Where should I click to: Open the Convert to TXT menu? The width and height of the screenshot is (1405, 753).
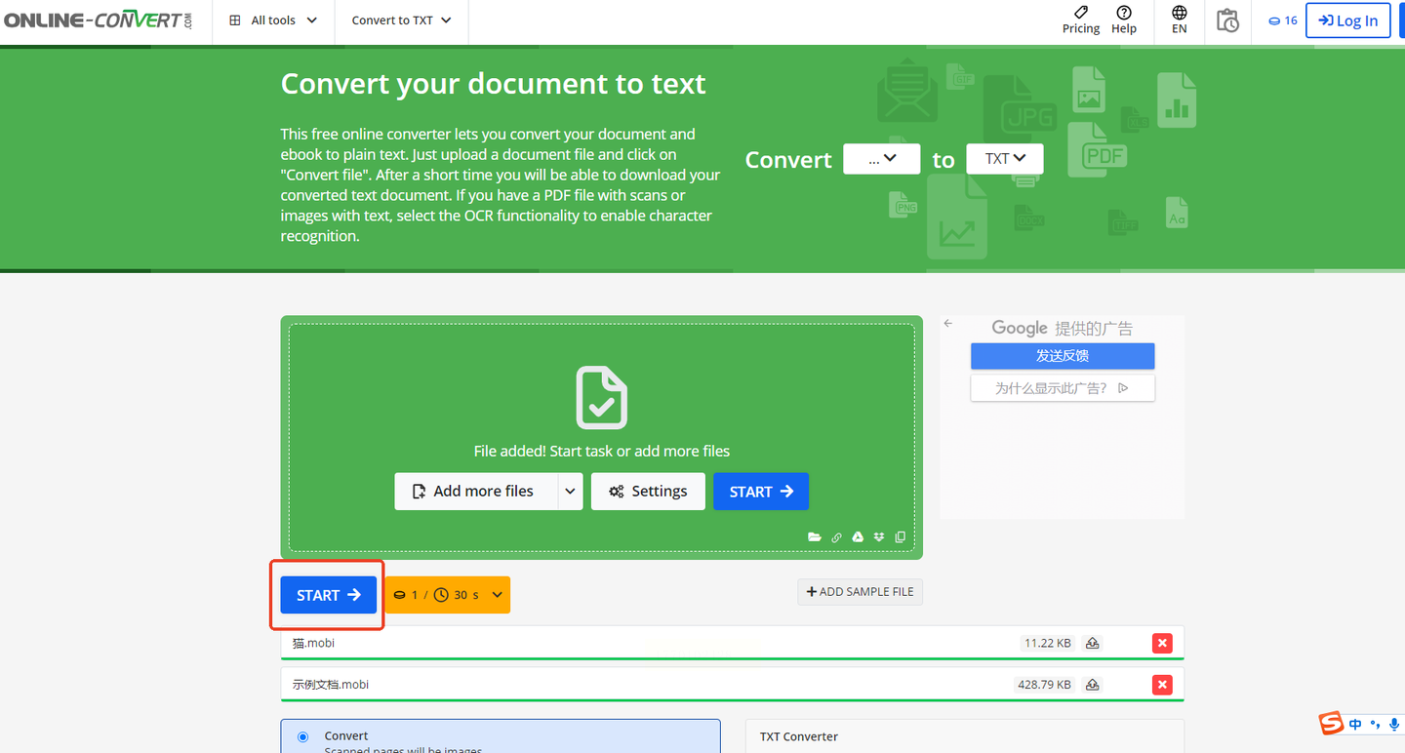point(401,20)
